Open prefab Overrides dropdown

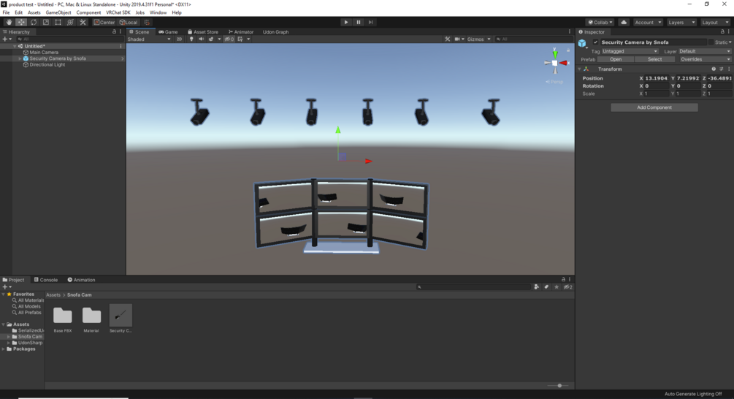[x=705, y=59]
